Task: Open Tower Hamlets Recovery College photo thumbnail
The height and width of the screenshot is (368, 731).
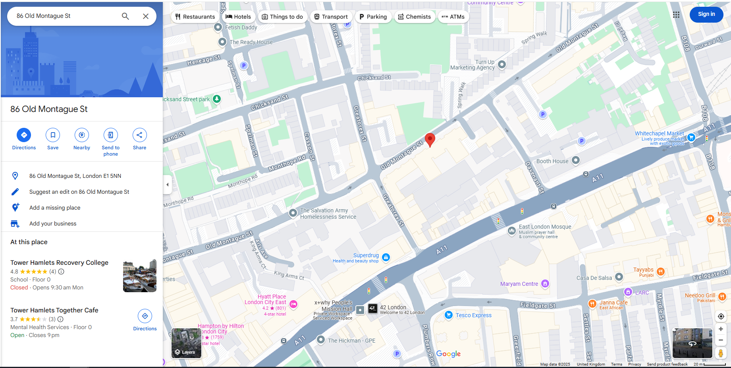Action: 140,276
